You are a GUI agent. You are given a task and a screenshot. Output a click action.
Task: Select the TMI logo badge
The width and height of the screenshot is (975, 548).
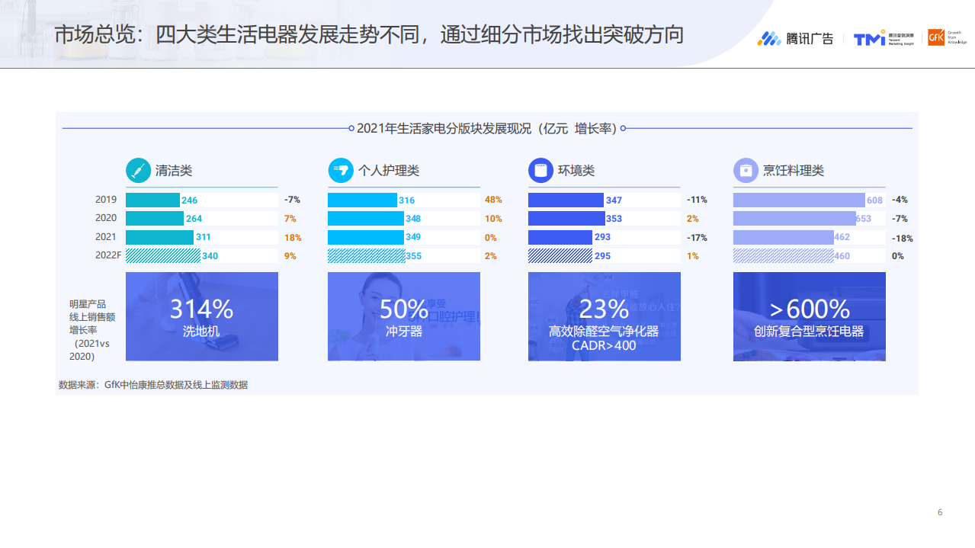coord(883,36)
